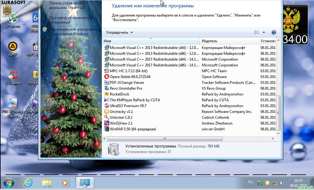314x190 pixels.
Task: Sort list by Издатель column header
Action: tap(229, 41)
